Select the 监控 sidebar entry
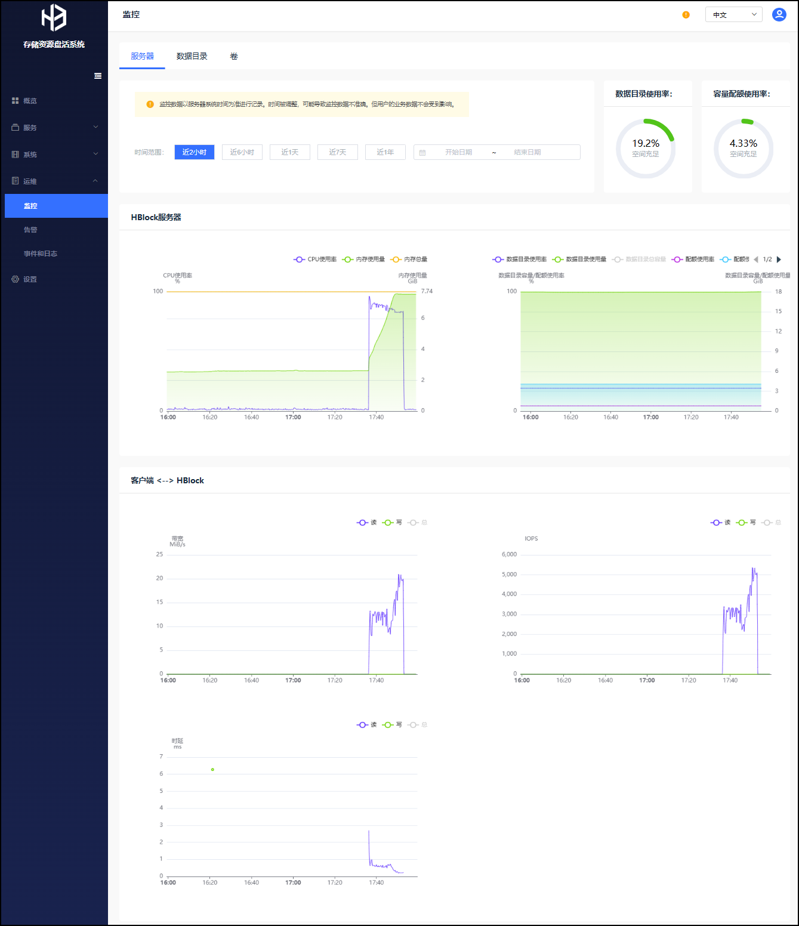This screenshot has width=799, height=926. [x=56, y=206]
